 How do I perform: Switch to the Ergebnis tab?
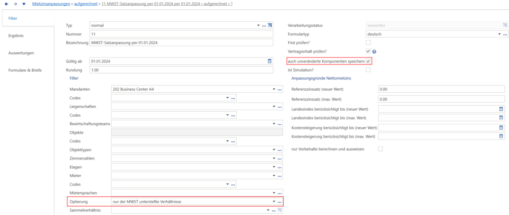coord(16,35)
